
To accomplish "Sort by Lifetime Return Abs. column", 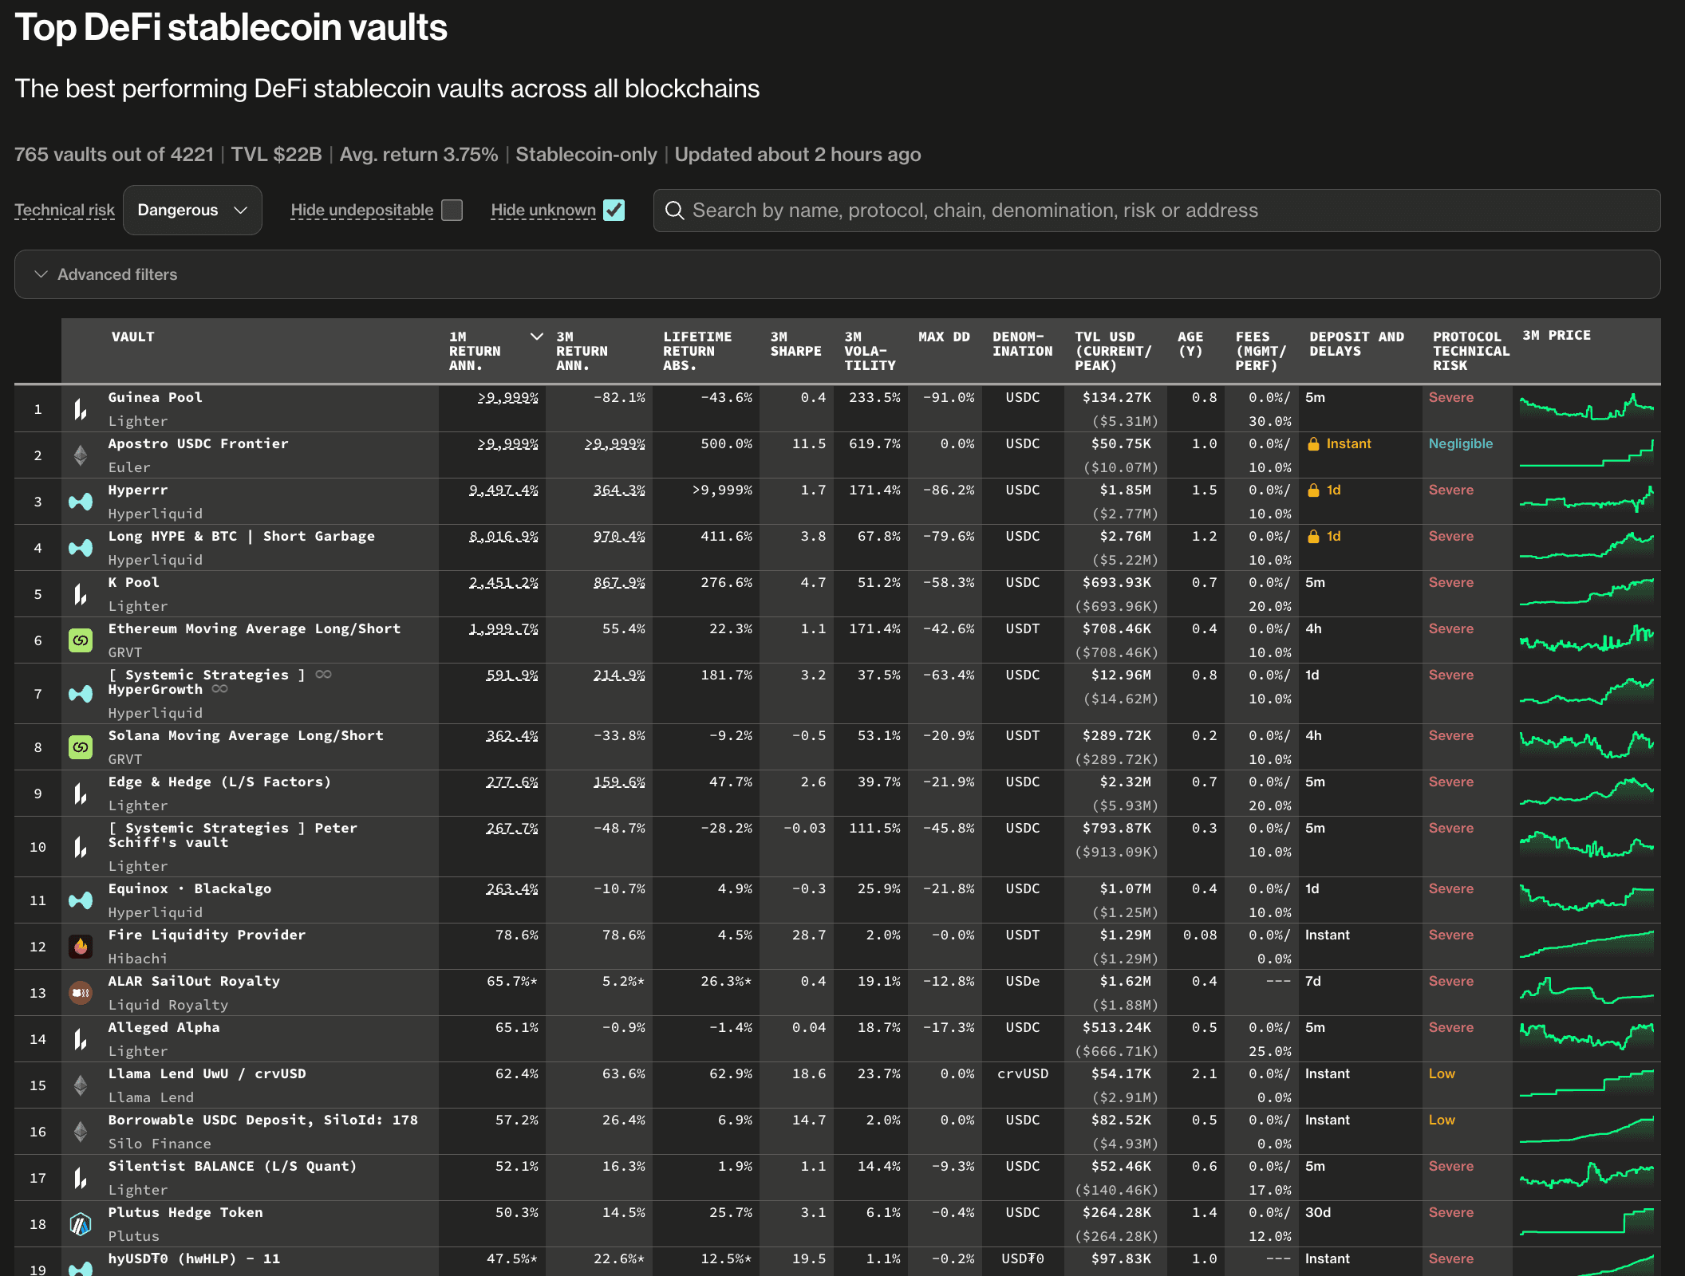I will coord(697,351).
